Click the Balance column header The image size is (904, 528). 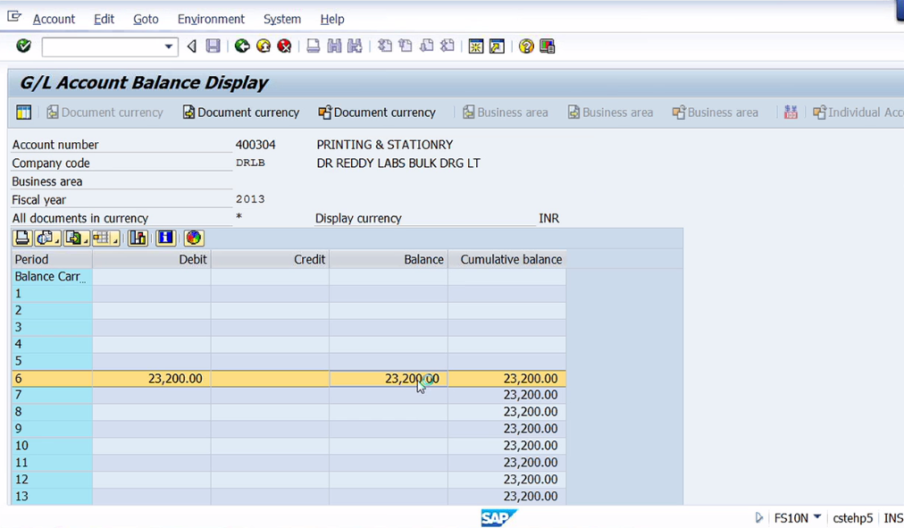pyautogui.click(x=389, y=259)
